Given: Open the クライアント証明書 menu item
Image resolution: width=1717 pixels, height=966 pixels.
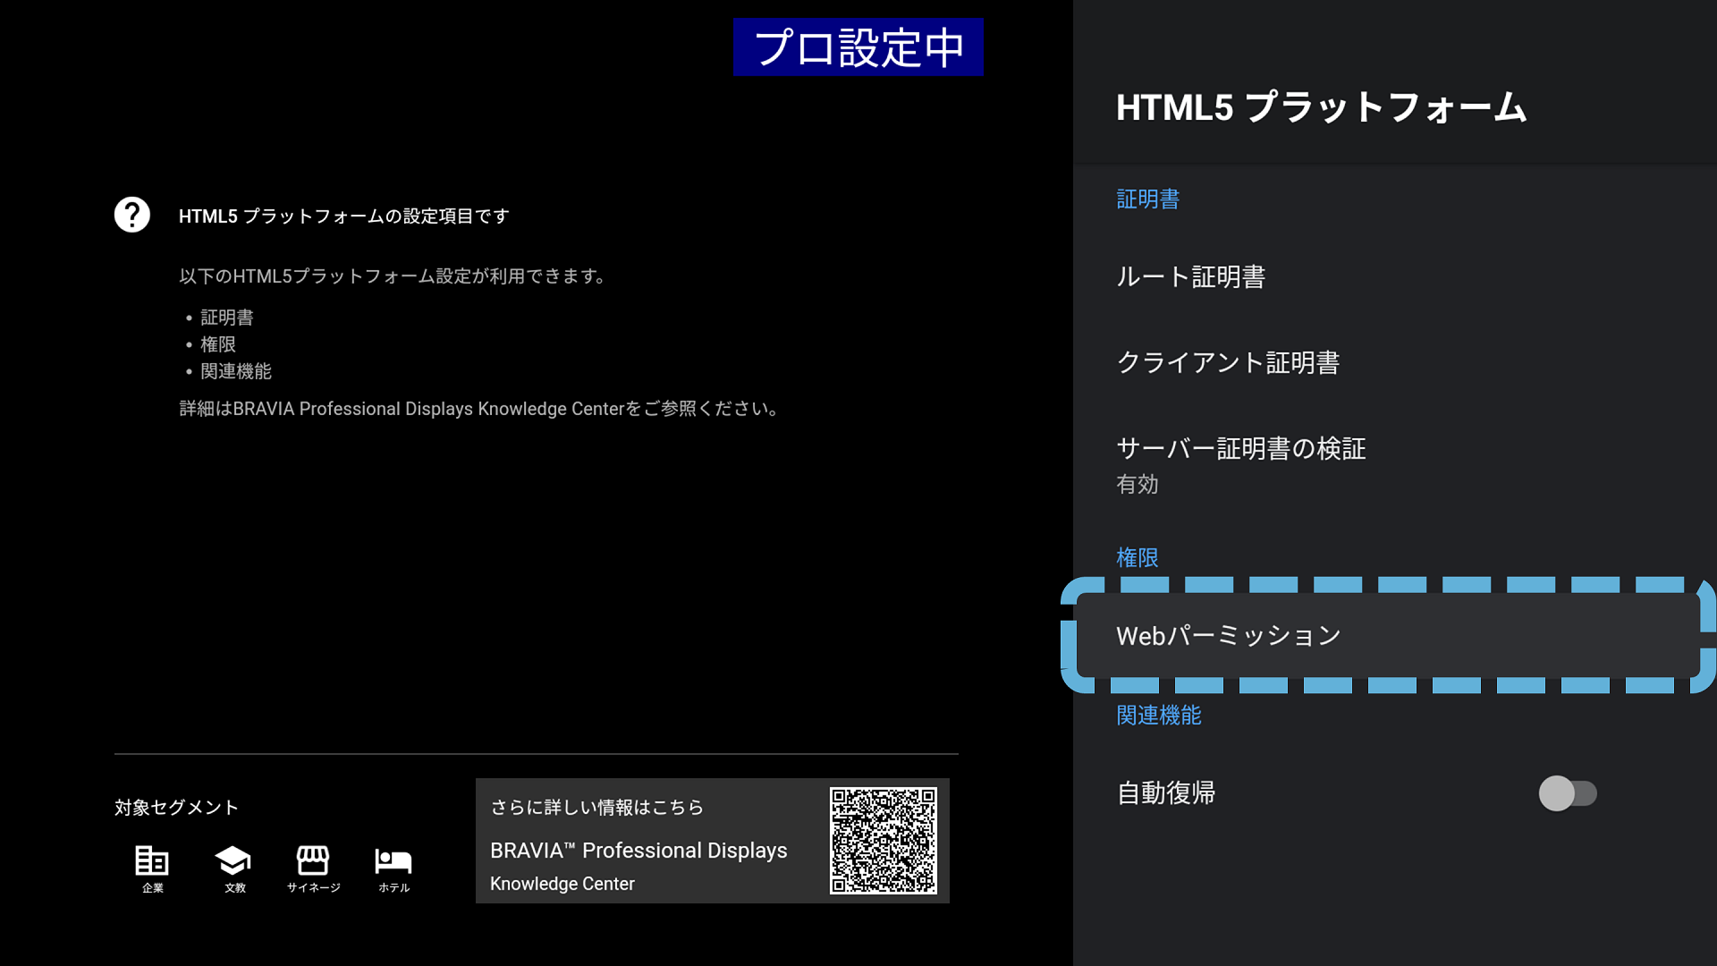Looking at the screenshot, I should tap(1227, 363).
